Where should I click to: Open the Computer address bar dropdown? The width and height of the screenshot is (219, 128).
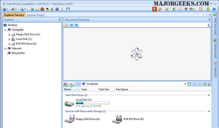(185, 84)
